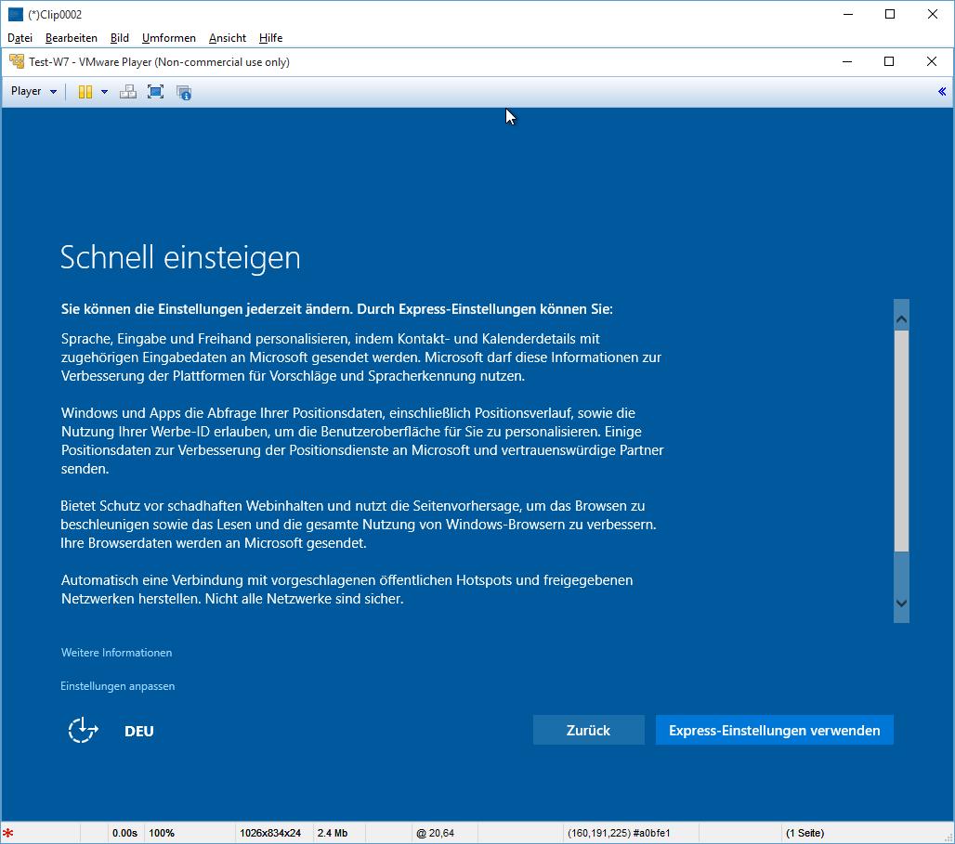
Task: Click the (1 Seite) status entry
Action: (x=805, y=833)
